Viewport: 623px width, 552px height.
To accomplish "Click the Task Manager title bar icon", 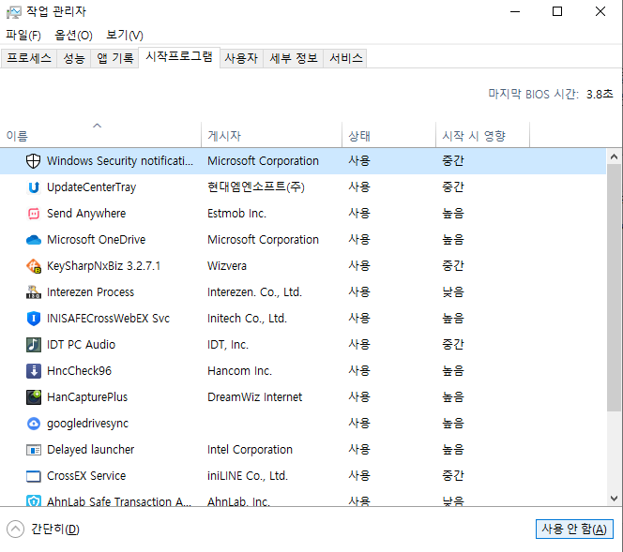I will [x=13, y=12].
